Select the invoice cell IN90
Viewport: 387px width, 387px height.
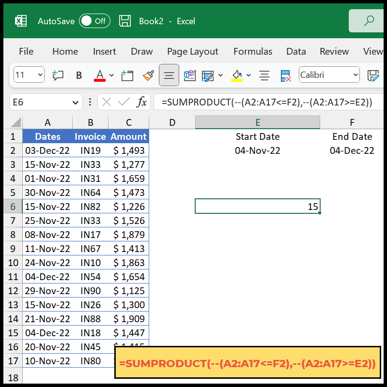coord(91,291)
